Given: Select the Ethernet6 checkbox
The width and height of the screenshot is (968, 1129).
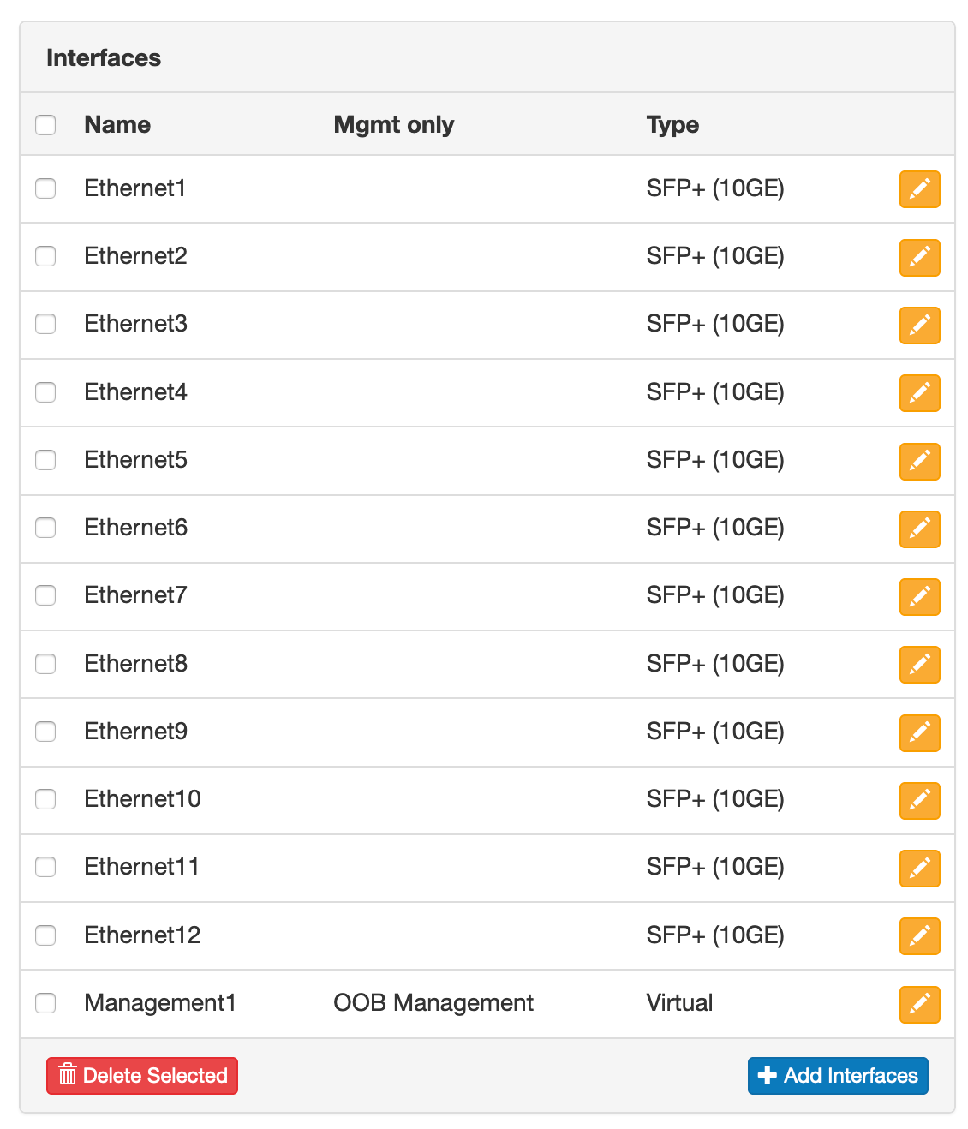Looking at the screenshot, I should tap(45, 528).
